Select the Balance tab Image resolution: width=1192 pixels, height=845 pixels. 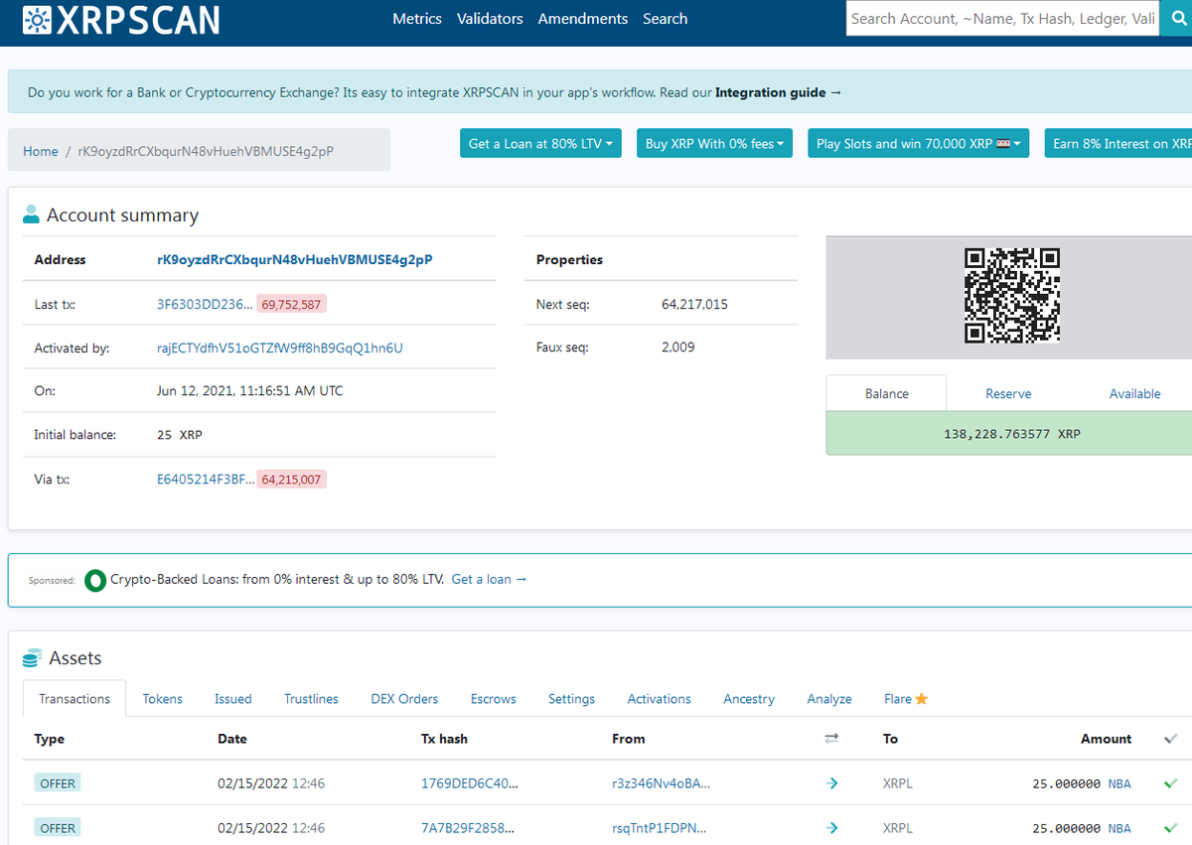(886, 393)
